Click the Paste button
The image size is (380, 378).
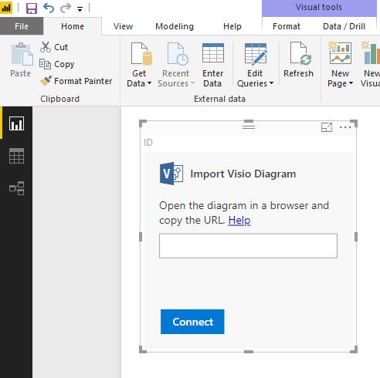(21, 60)
